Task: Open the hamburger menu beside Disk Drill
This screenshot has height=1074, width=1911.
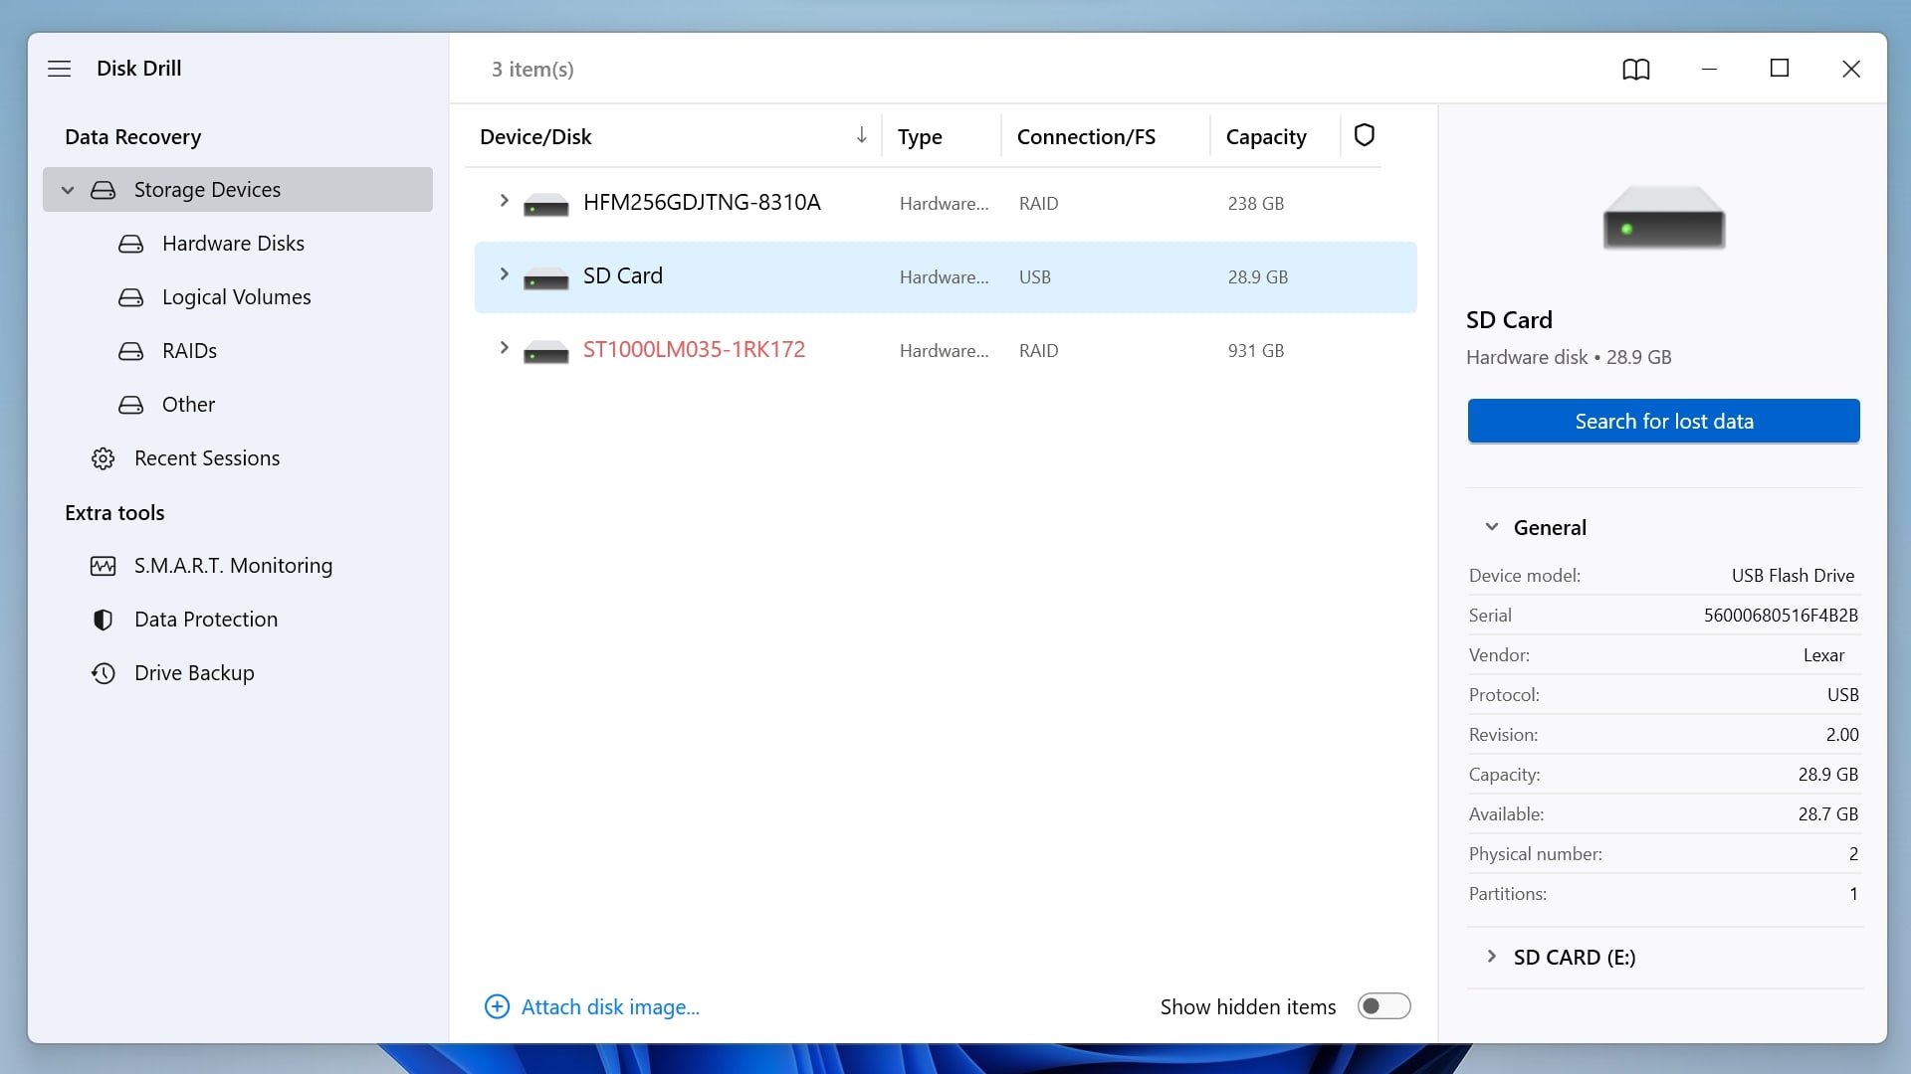Action: coord(60,69)
